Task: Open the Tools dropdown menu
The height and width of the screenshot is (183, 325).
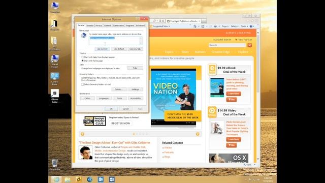Action: (x=244, y=26)
